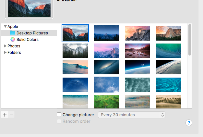Click the wallpaper grid vertical scrollbar
203x137 pixels.
[190, 40]
